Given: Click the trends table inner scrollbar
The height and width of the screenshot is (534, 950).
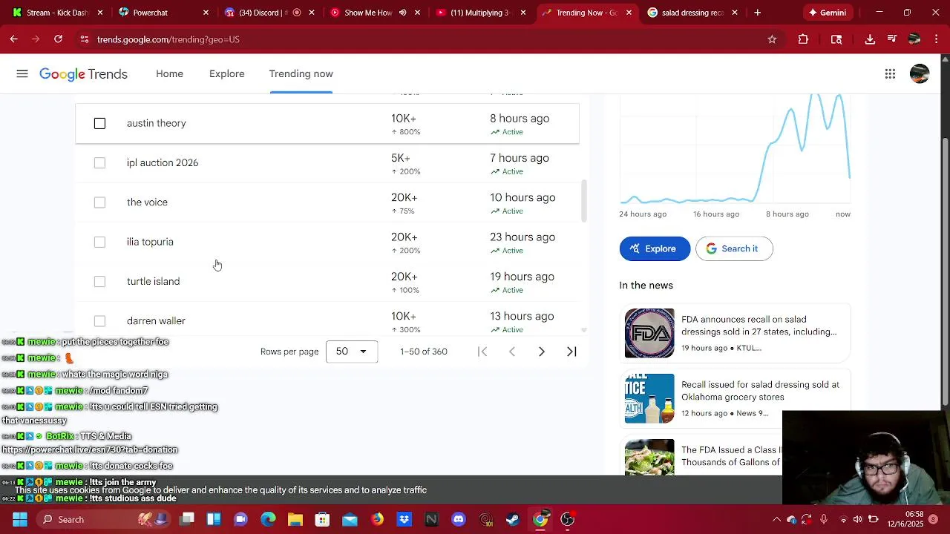Looking at the screenshot, I should coord(584,200).
